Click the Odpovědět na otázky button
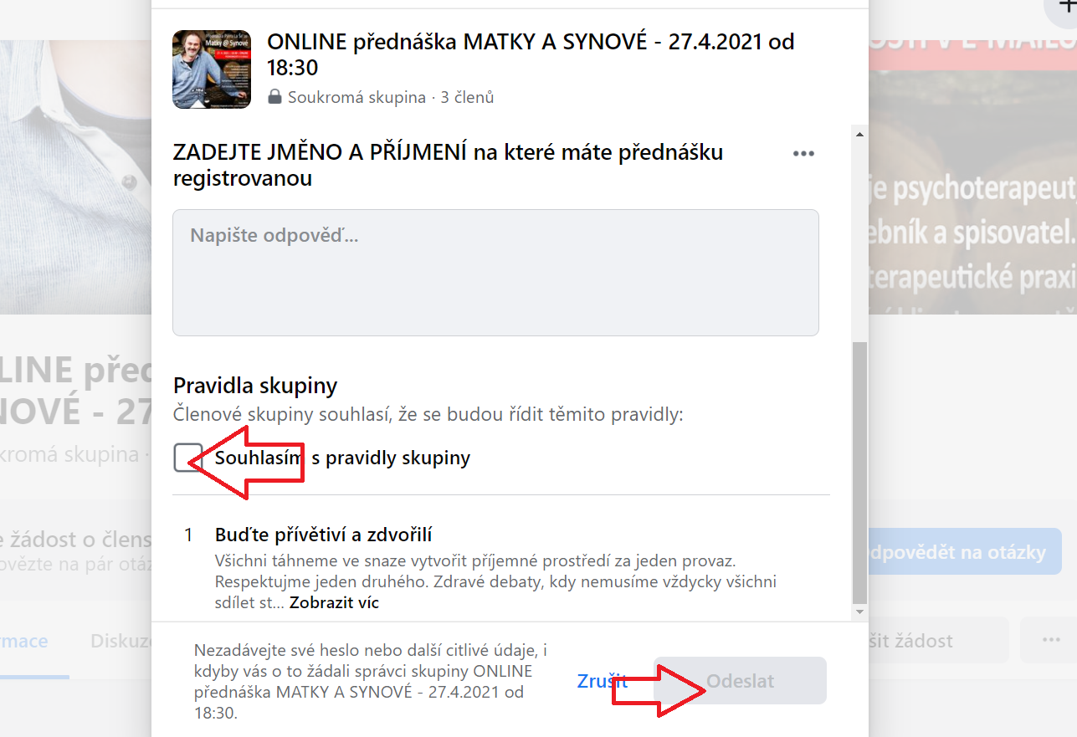Viewport: 1077px width, 737px height. coord(962,552)
